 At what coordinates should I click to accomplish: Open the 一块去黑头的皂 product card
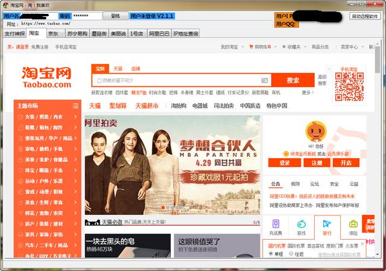click(x=128, y=246)
